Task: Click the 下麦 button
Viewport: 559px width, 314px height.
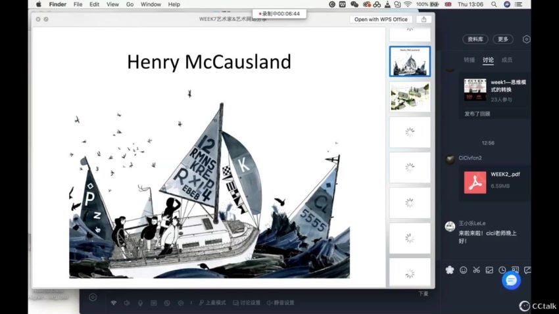Action: pyautogui.click(x=423, y=294)
